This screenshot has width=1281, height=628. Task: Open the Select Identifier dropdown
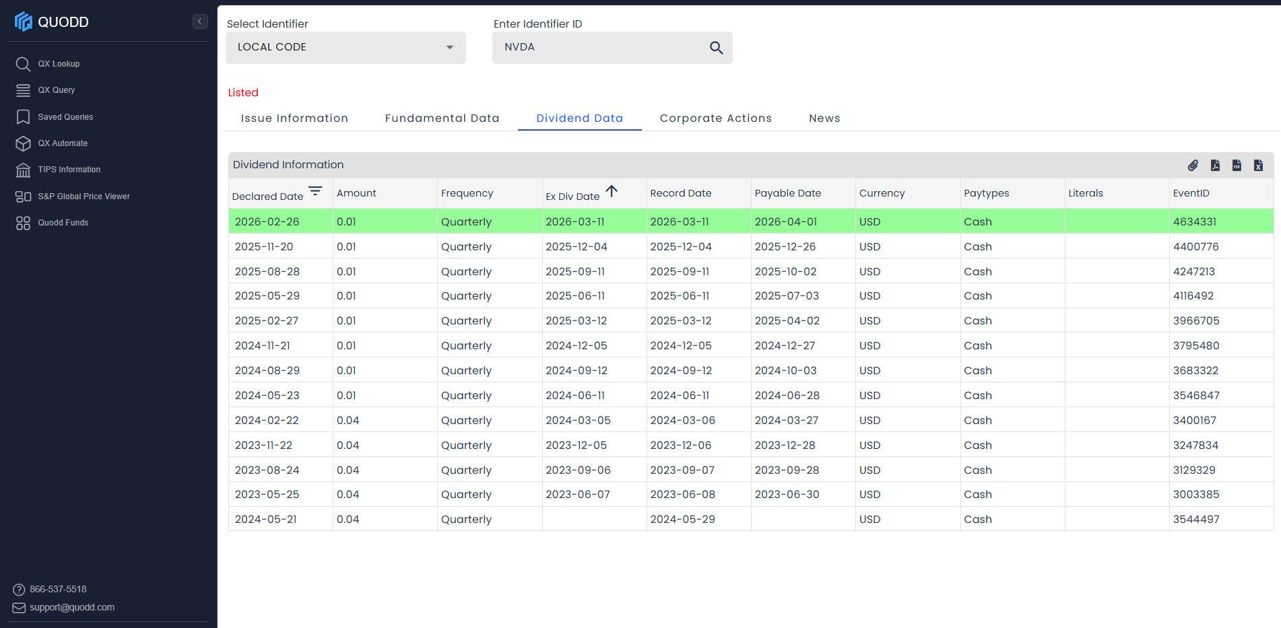point(346,48)
